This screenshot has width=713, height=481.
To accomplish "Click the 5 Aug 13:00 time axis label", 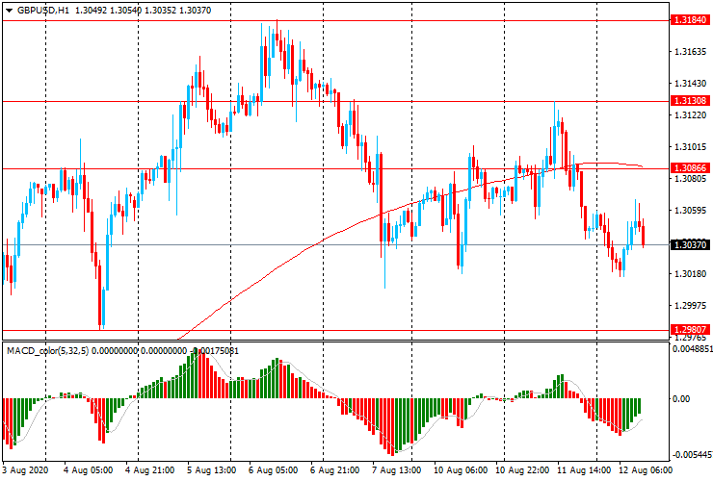I will point(211,469).
